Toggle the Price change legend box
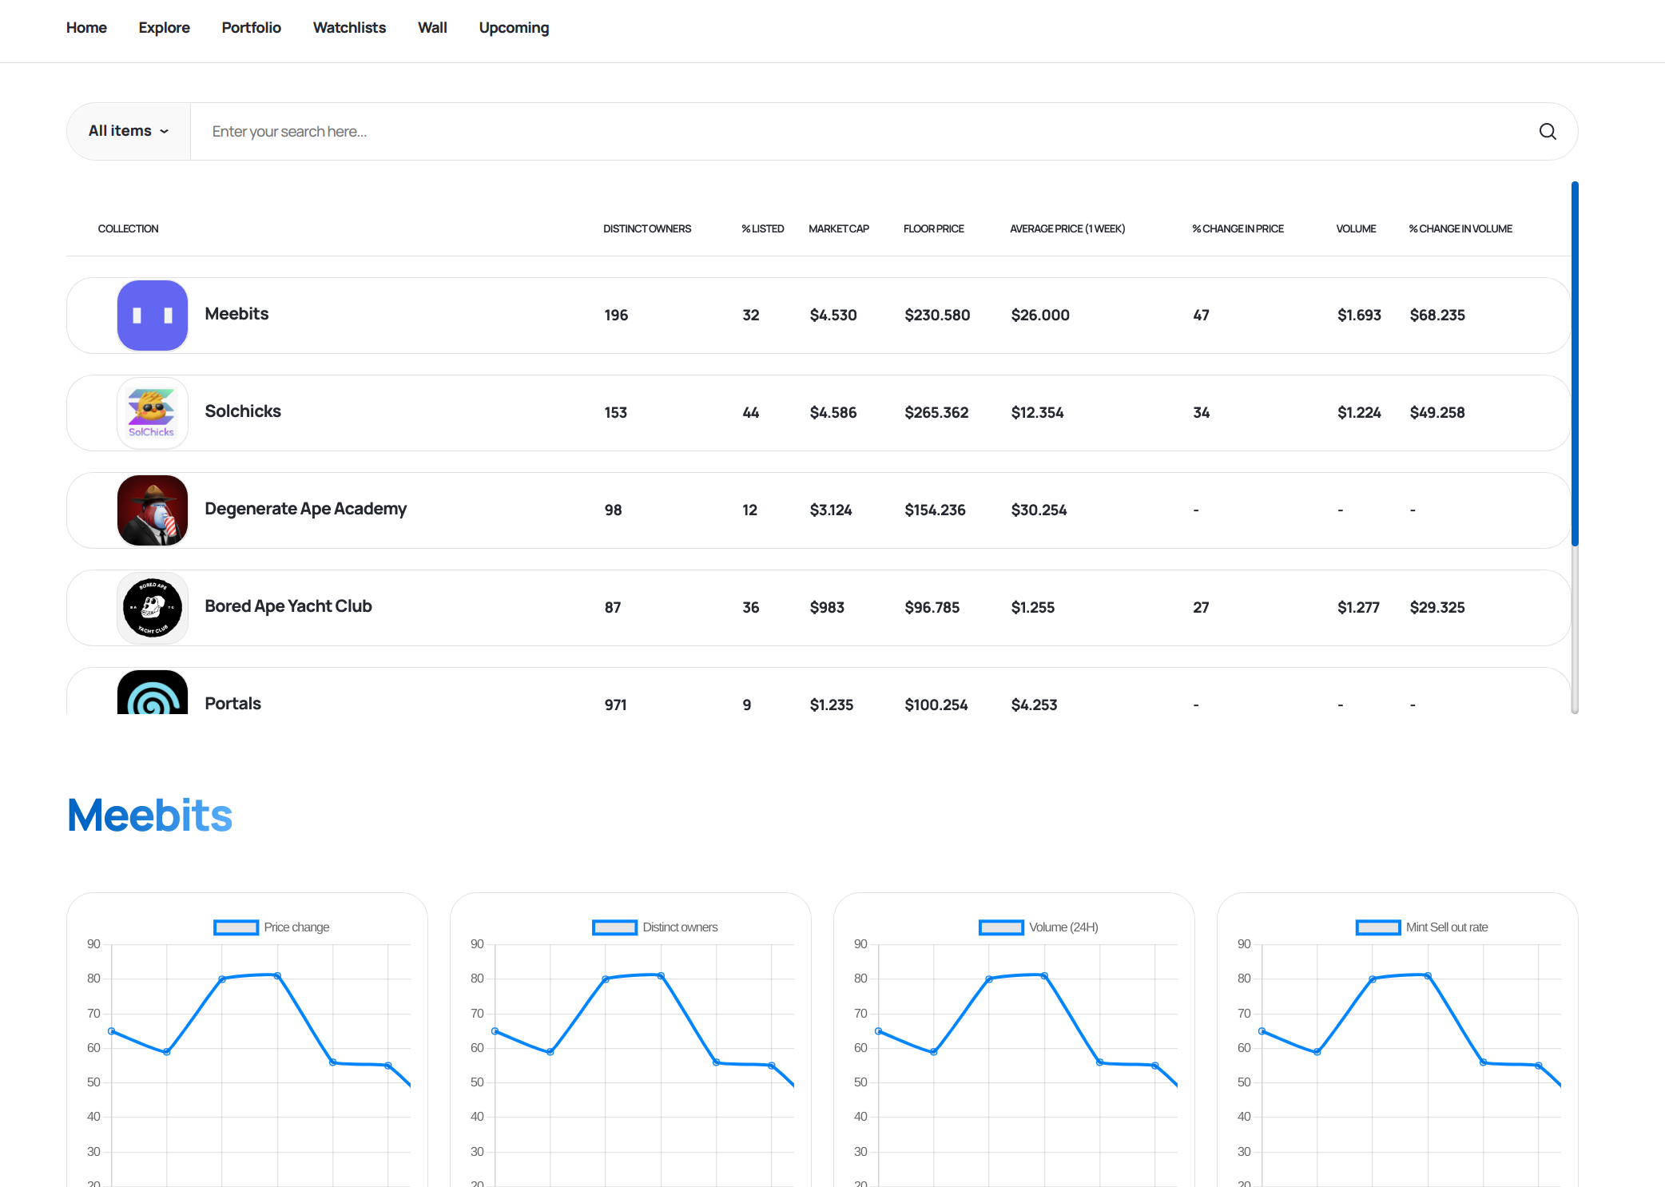 (x=236, y=927)
